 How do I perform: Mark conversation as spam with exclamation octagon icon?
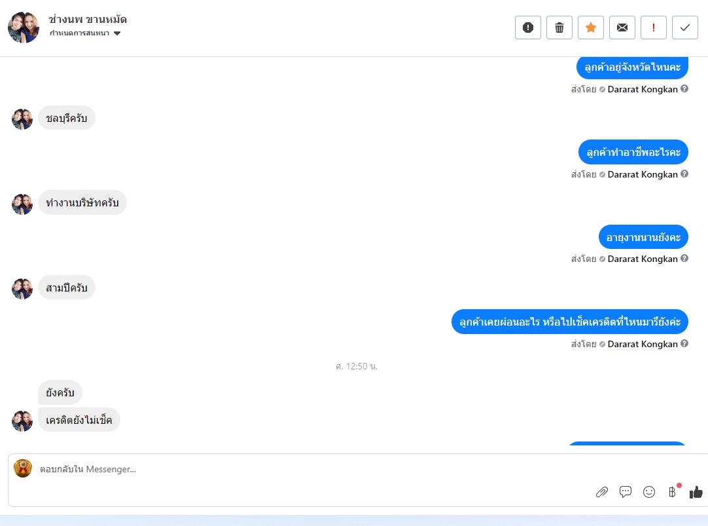point(528,28)
